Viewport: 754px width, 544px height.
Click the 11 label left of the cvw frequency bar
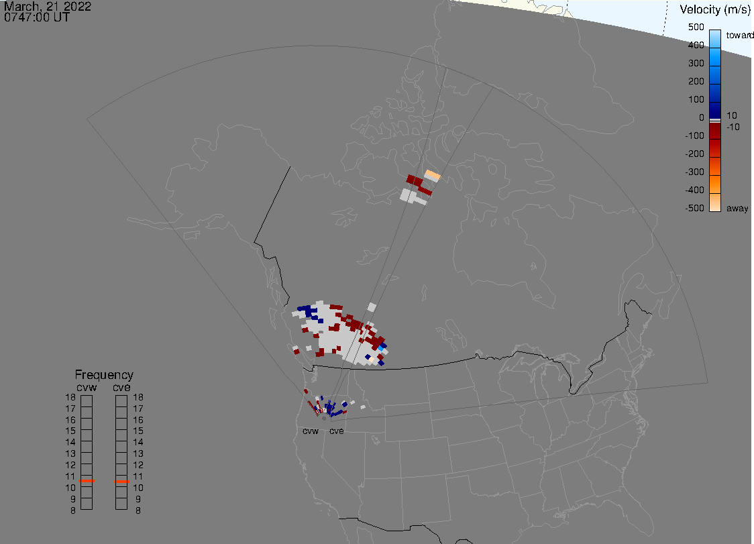70,476
